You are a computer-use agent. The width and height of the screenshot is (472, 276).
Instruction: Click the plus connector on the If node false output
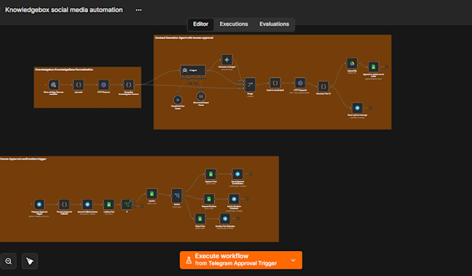[x=142, y=206]
